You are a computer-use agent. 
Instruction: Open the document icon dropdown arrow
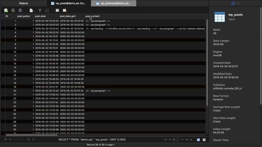tap(34, 11)
